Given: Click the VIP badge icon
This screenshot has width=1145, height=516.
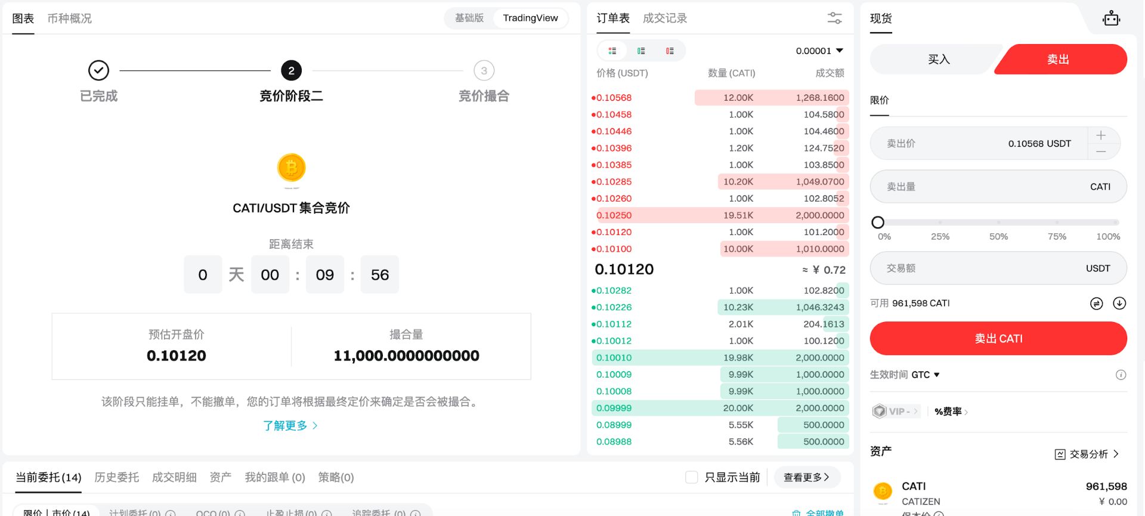Looking at the screenshot, I should coord(879,411).
